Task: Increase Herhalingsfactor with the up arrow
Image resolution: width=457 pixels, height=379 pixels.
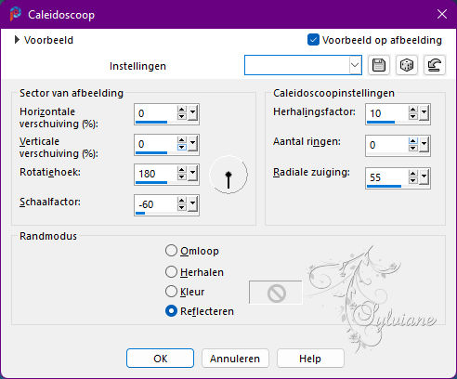Action: click(412, 110)
